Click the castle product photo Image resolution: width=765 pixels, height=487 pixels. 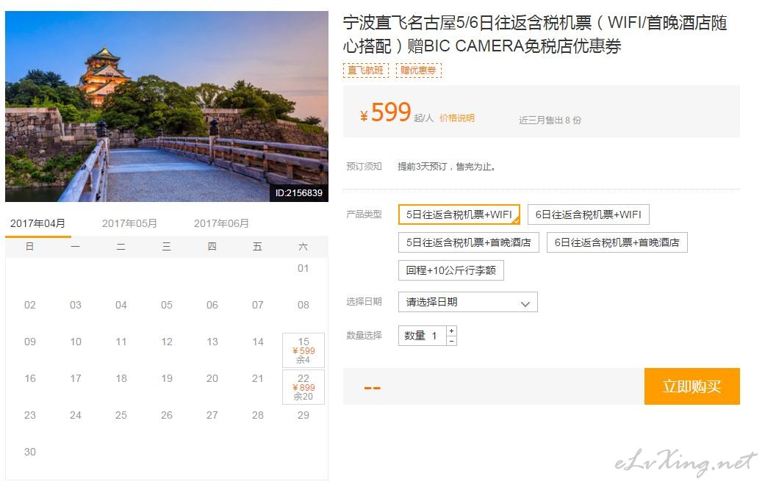click(167, 107)
